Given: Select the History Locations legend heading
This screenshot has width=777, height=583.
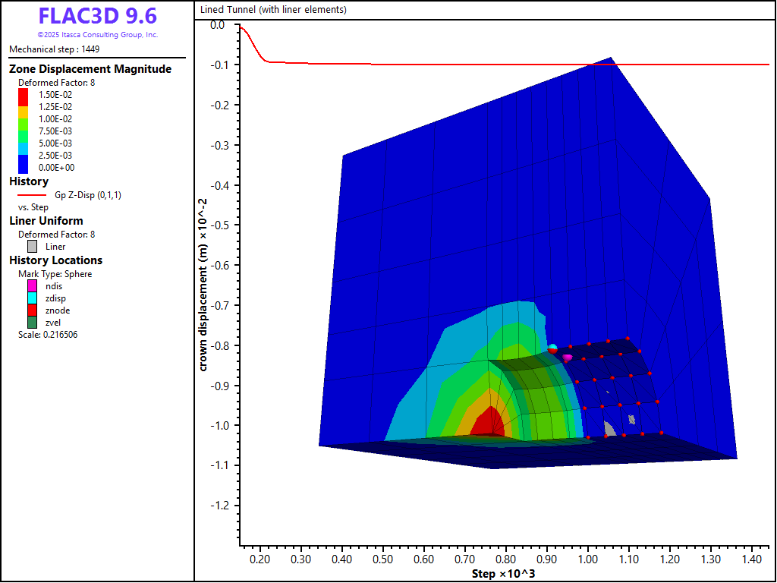Looking at the screenshot, I should (56, 260).
